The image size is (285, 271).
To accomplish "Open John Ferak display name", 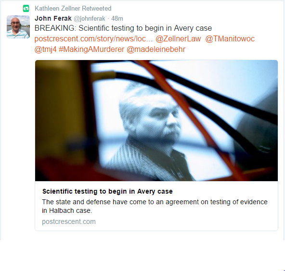I will coord(53,18).
